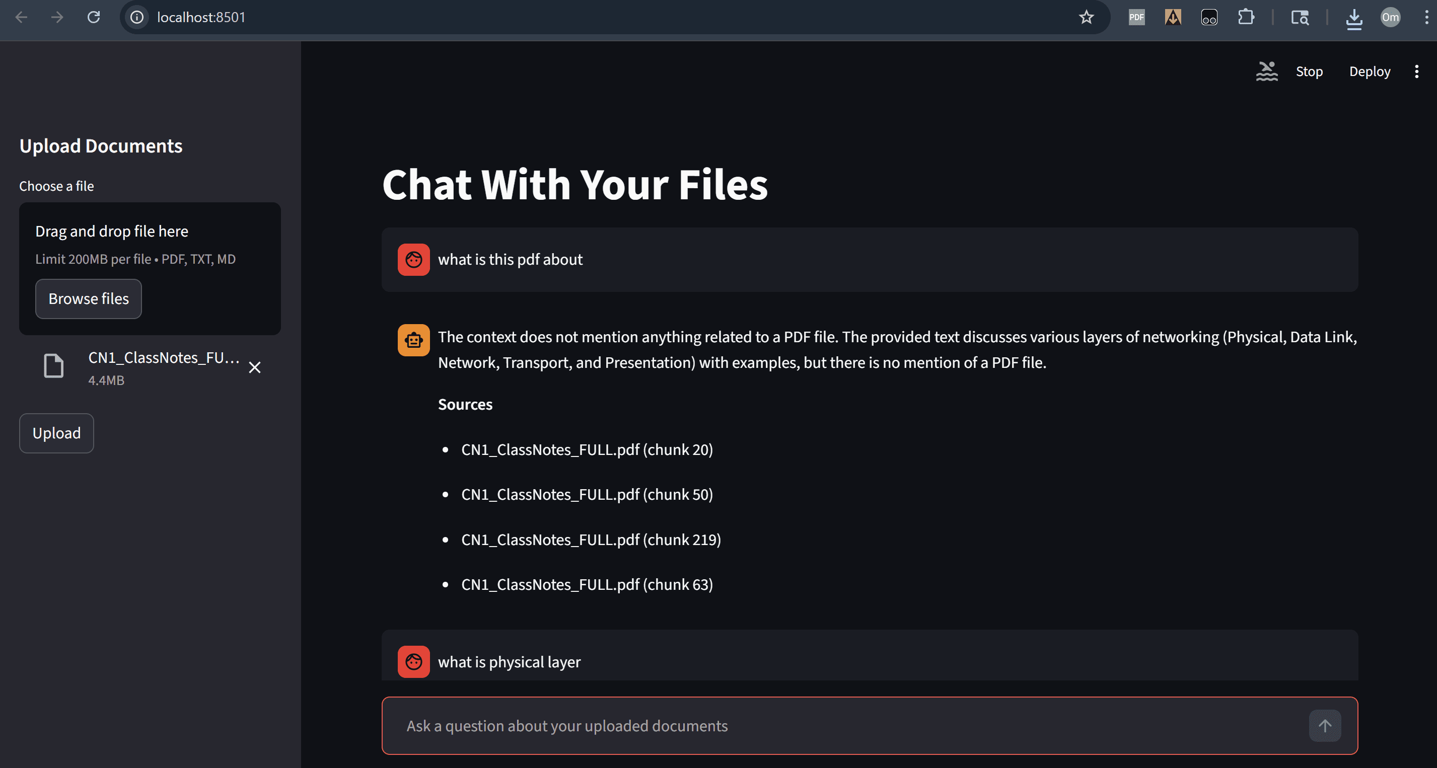The height and width of the screenshot is (768, 1437).
Task: Open Streamlit's three-dot main menu
Action: click(1416, 71)
